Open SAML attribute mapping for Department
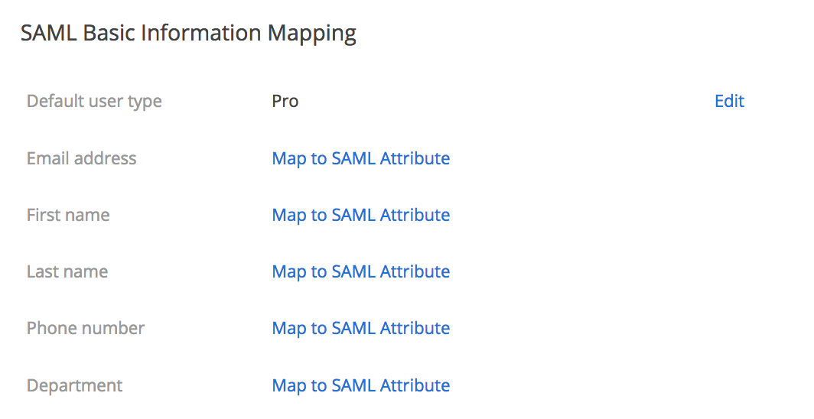The width and height of the screenshot is (814, 419). coord(360,385)
